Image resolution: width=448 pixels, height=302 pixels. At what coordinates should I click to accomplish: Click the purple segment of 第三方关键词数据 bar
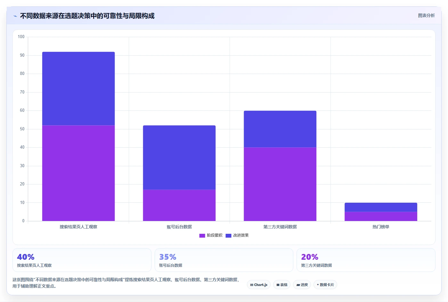pyautogui.click(x=280, y=184)
